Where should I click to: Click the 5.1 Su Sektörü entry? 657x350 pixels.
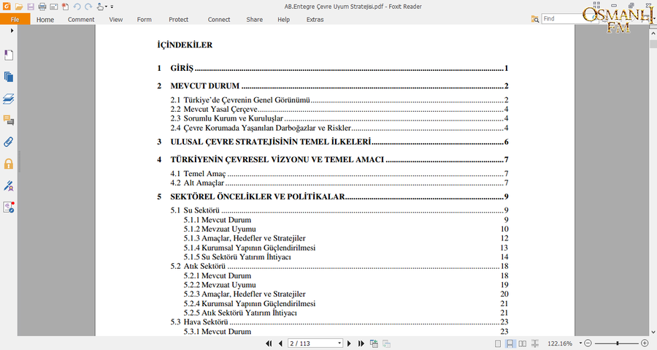click(x=339, y=210)
